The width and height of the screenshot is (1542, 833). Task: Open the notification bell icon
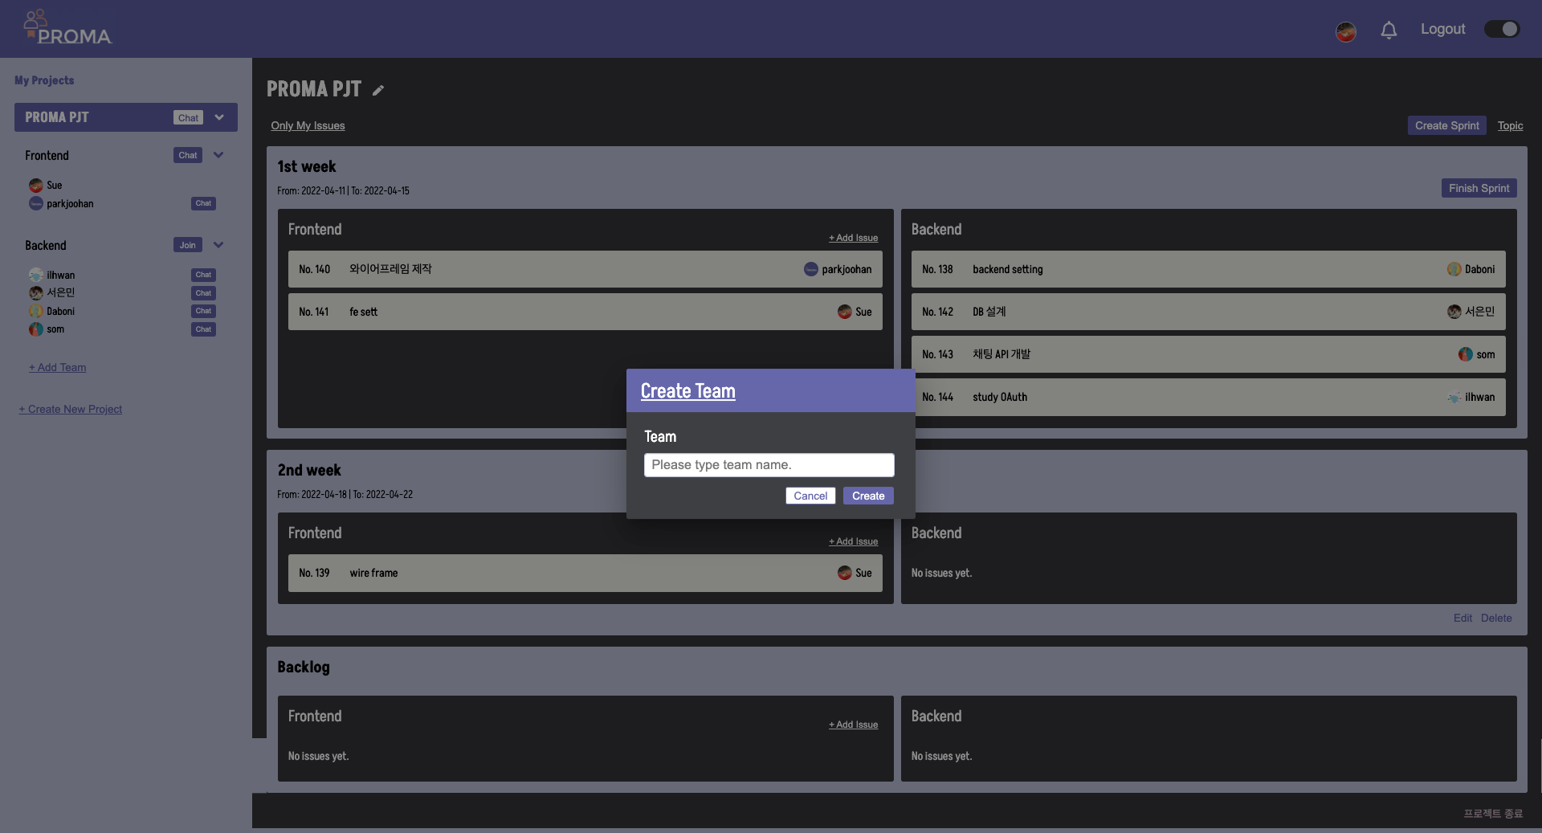click(x=1389, y=31)
